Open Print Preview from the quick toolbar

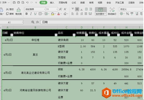(23, 3)
